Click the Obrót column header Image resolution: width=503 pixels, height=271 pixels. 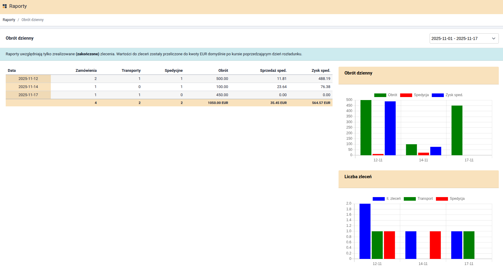(x=223, y=71)
